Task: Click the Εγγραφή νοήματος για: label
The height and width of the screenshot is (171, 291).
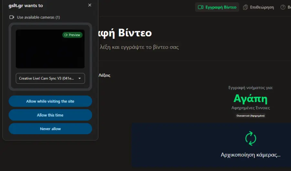Action: point(251,88)
